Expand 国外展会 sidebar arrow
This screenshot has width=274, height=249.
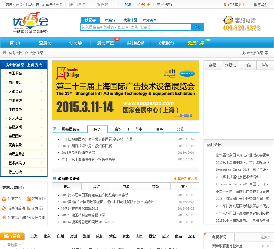click(x=42, y=82)
